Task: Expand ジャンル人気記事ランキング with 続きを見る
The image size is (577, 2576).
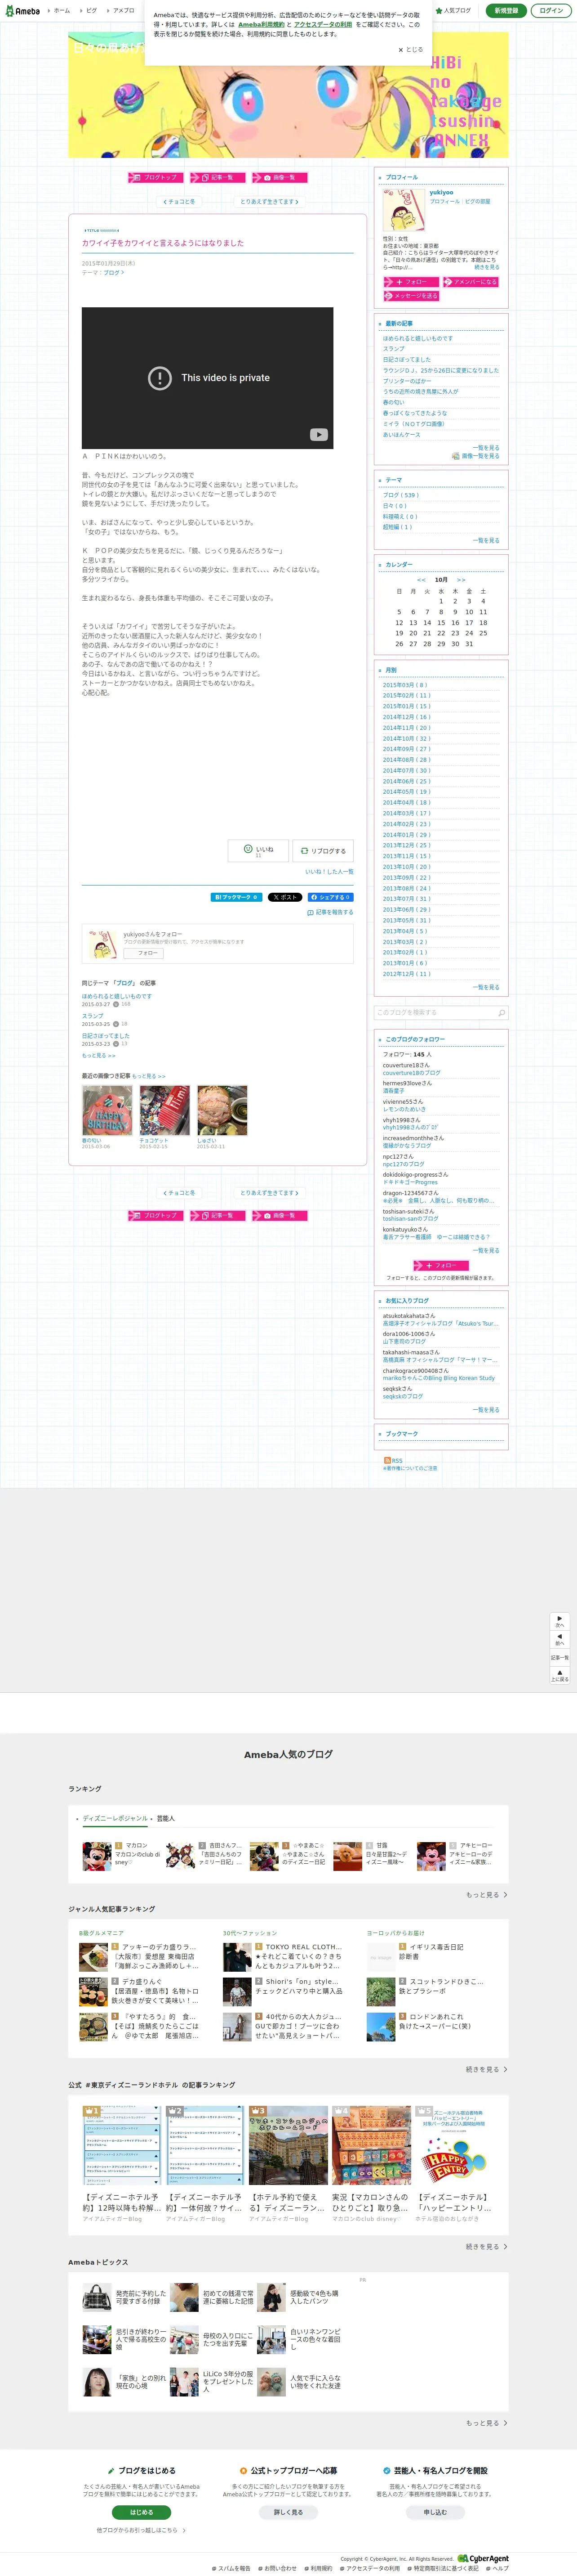Action: [x=486, y=2070]
